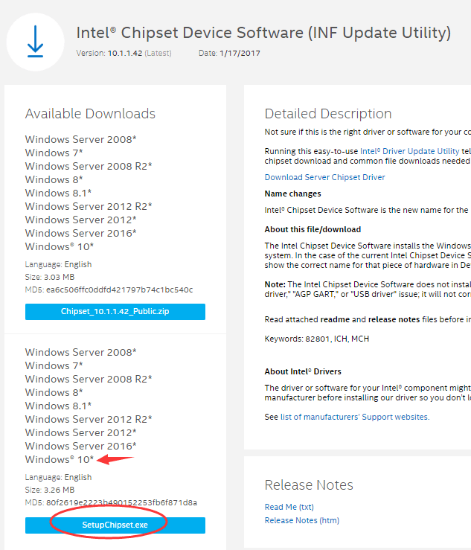The height and width of the screenshot is (550, 471).
Task: Open list of manufacturers' Support websites
Action: tap(354, 417)
